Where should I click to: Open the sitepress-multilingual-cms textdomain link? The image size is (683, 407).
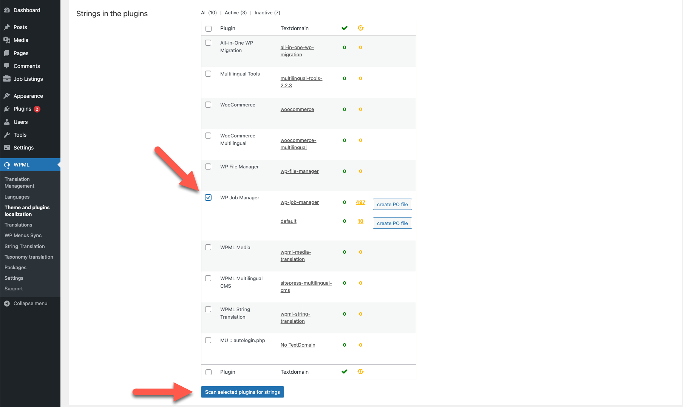click(x=306, y=287)
